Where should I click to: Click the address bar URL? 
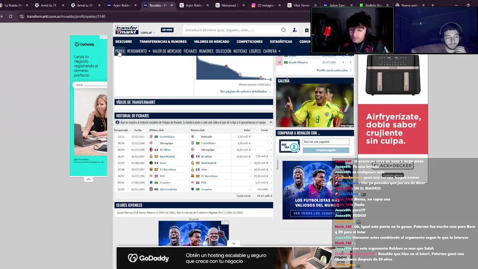coord(66,16)
